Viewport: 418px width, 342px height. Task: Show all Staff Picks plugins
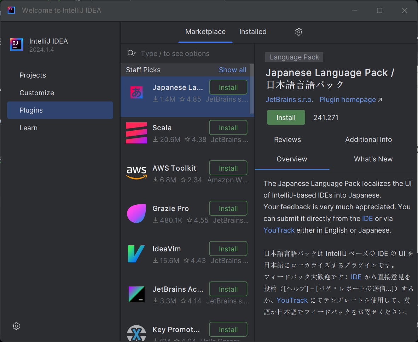[232, 70]
